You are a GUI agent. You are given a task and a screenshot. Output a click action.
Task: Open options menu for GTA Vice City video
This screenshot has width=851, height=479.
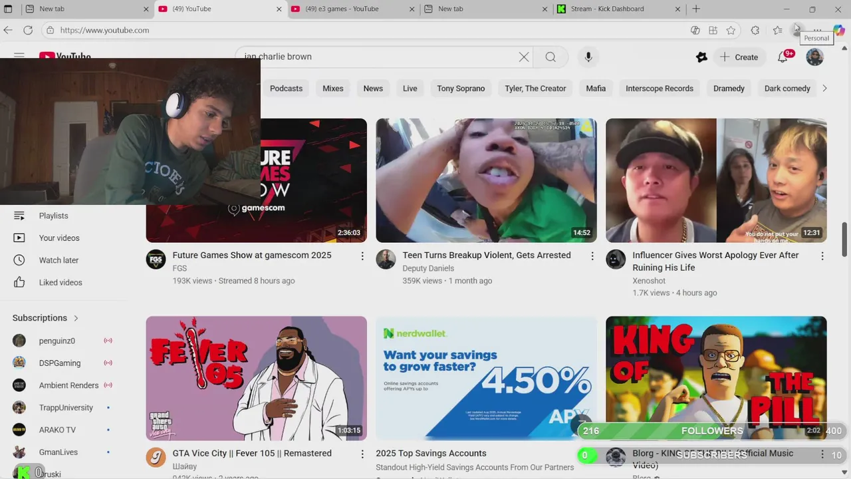tap(362, 454)
